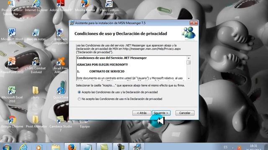The height and width of the screenshot is (150, 268).
Task: Click the '1. CONTRATO DE SERVICIO' heading text
Action: coord(100,71)
